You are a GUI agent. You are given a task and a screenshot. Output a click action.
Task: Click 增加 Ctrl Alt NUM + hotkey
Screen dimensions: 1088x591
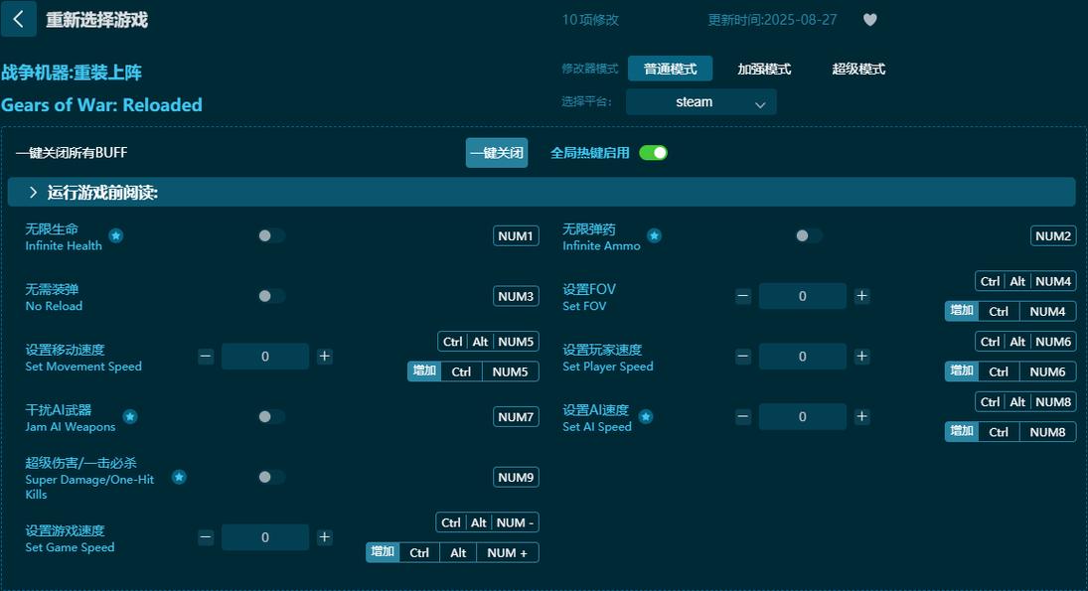click(x=452, y=553)
